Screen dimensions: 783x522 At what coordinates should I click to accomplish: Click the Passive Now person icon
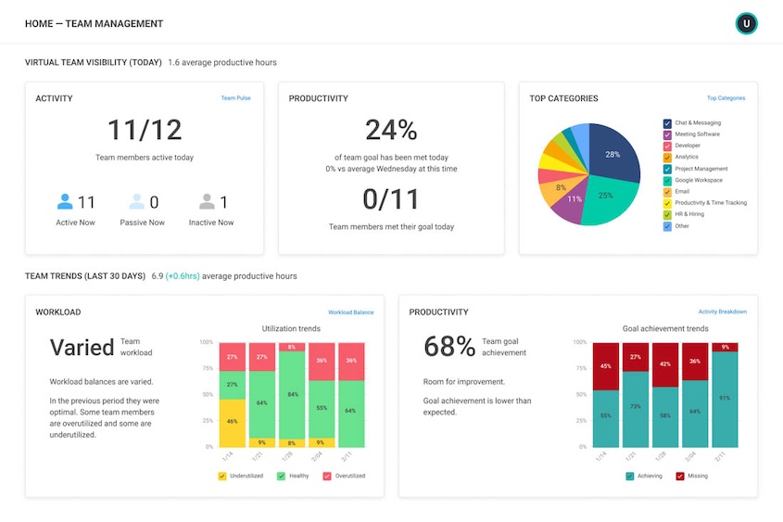[136, 201]
